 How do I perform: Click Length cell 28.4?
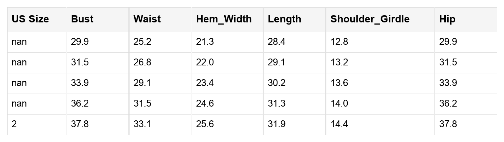point(295,42)
